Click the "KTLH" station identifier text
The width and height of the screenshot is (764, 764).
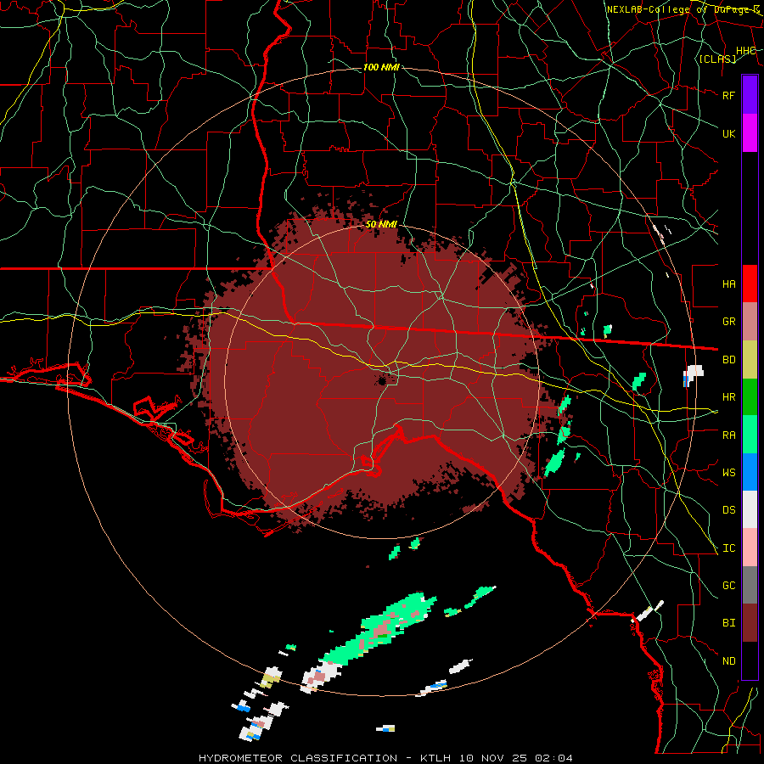435,758
